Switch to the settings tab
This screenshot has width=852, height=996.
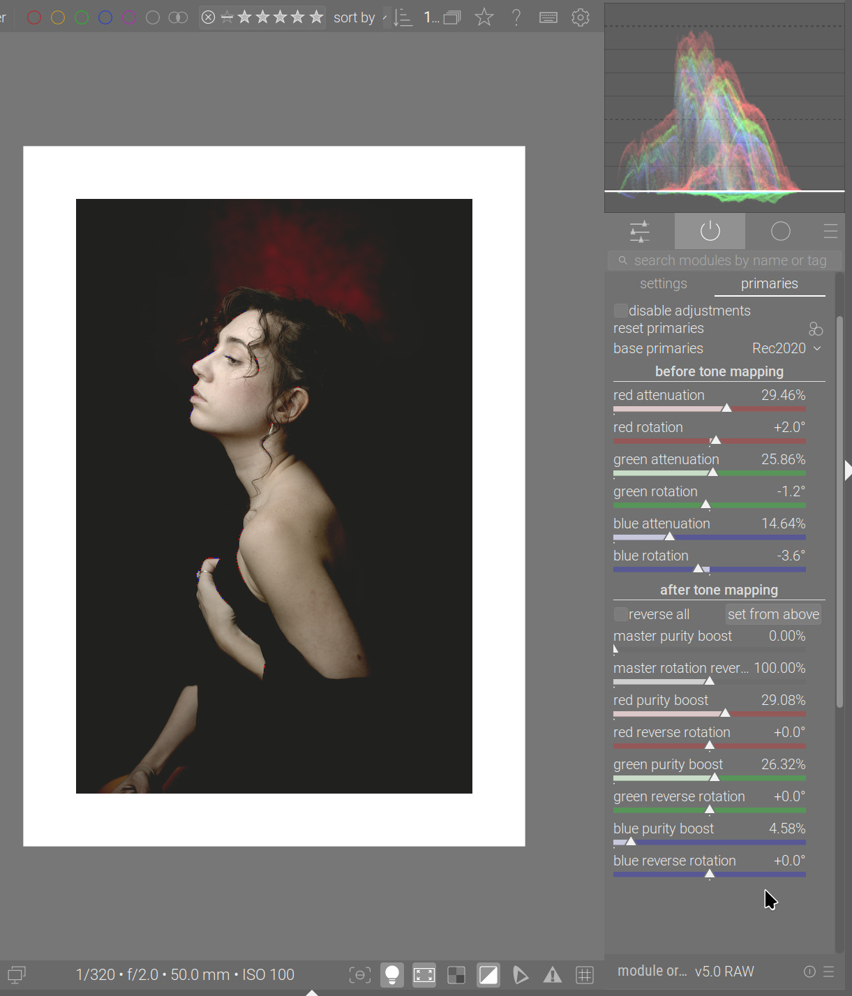tap(664, 283)
